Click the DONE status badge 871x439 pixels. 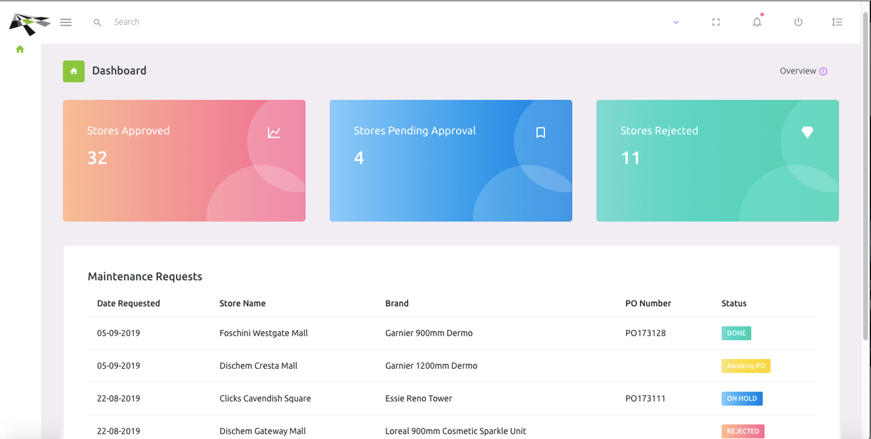coord(736,333)
